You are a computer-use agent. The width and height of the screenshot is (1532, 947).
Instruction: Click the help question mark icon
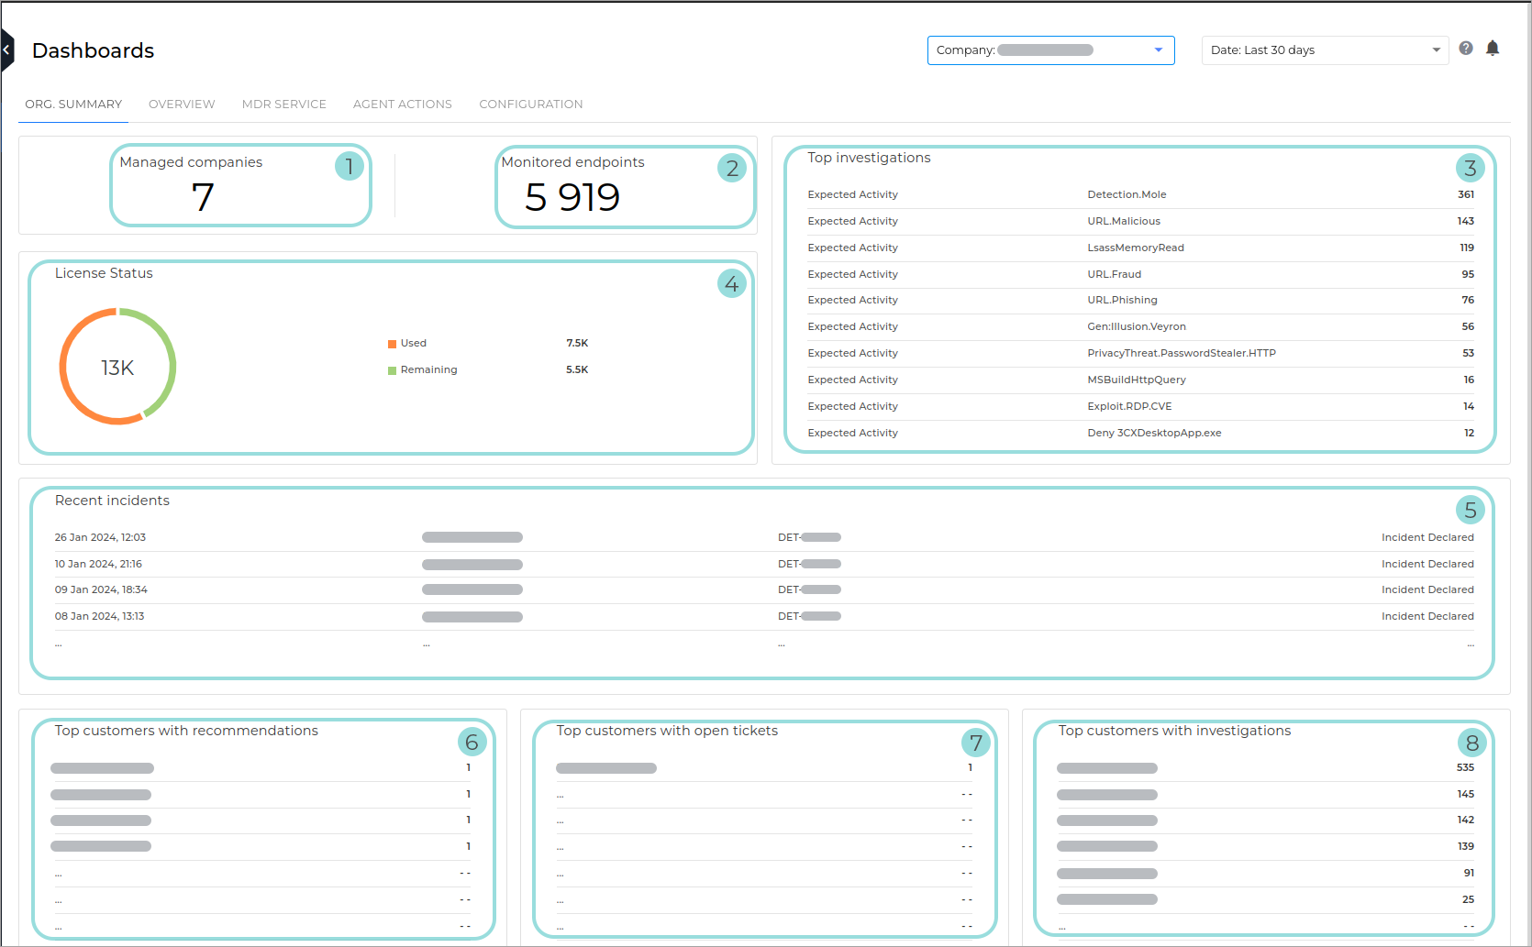pyautogui.click(x=1465, y=48)
